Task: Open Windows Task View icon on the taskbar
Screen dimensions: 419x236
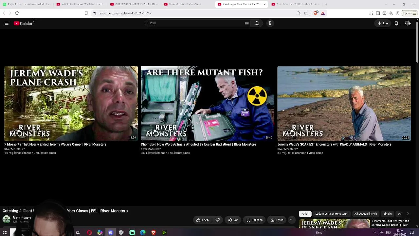Action: click(78, 233)
